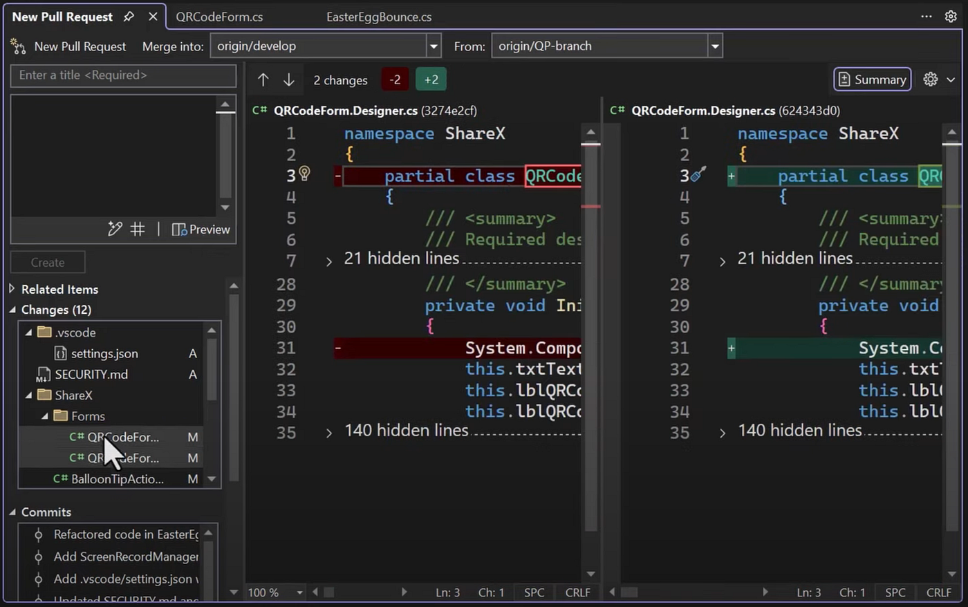Click the AI pen description icon
Viewport: 968px width, 607px height.
(115, 229)
